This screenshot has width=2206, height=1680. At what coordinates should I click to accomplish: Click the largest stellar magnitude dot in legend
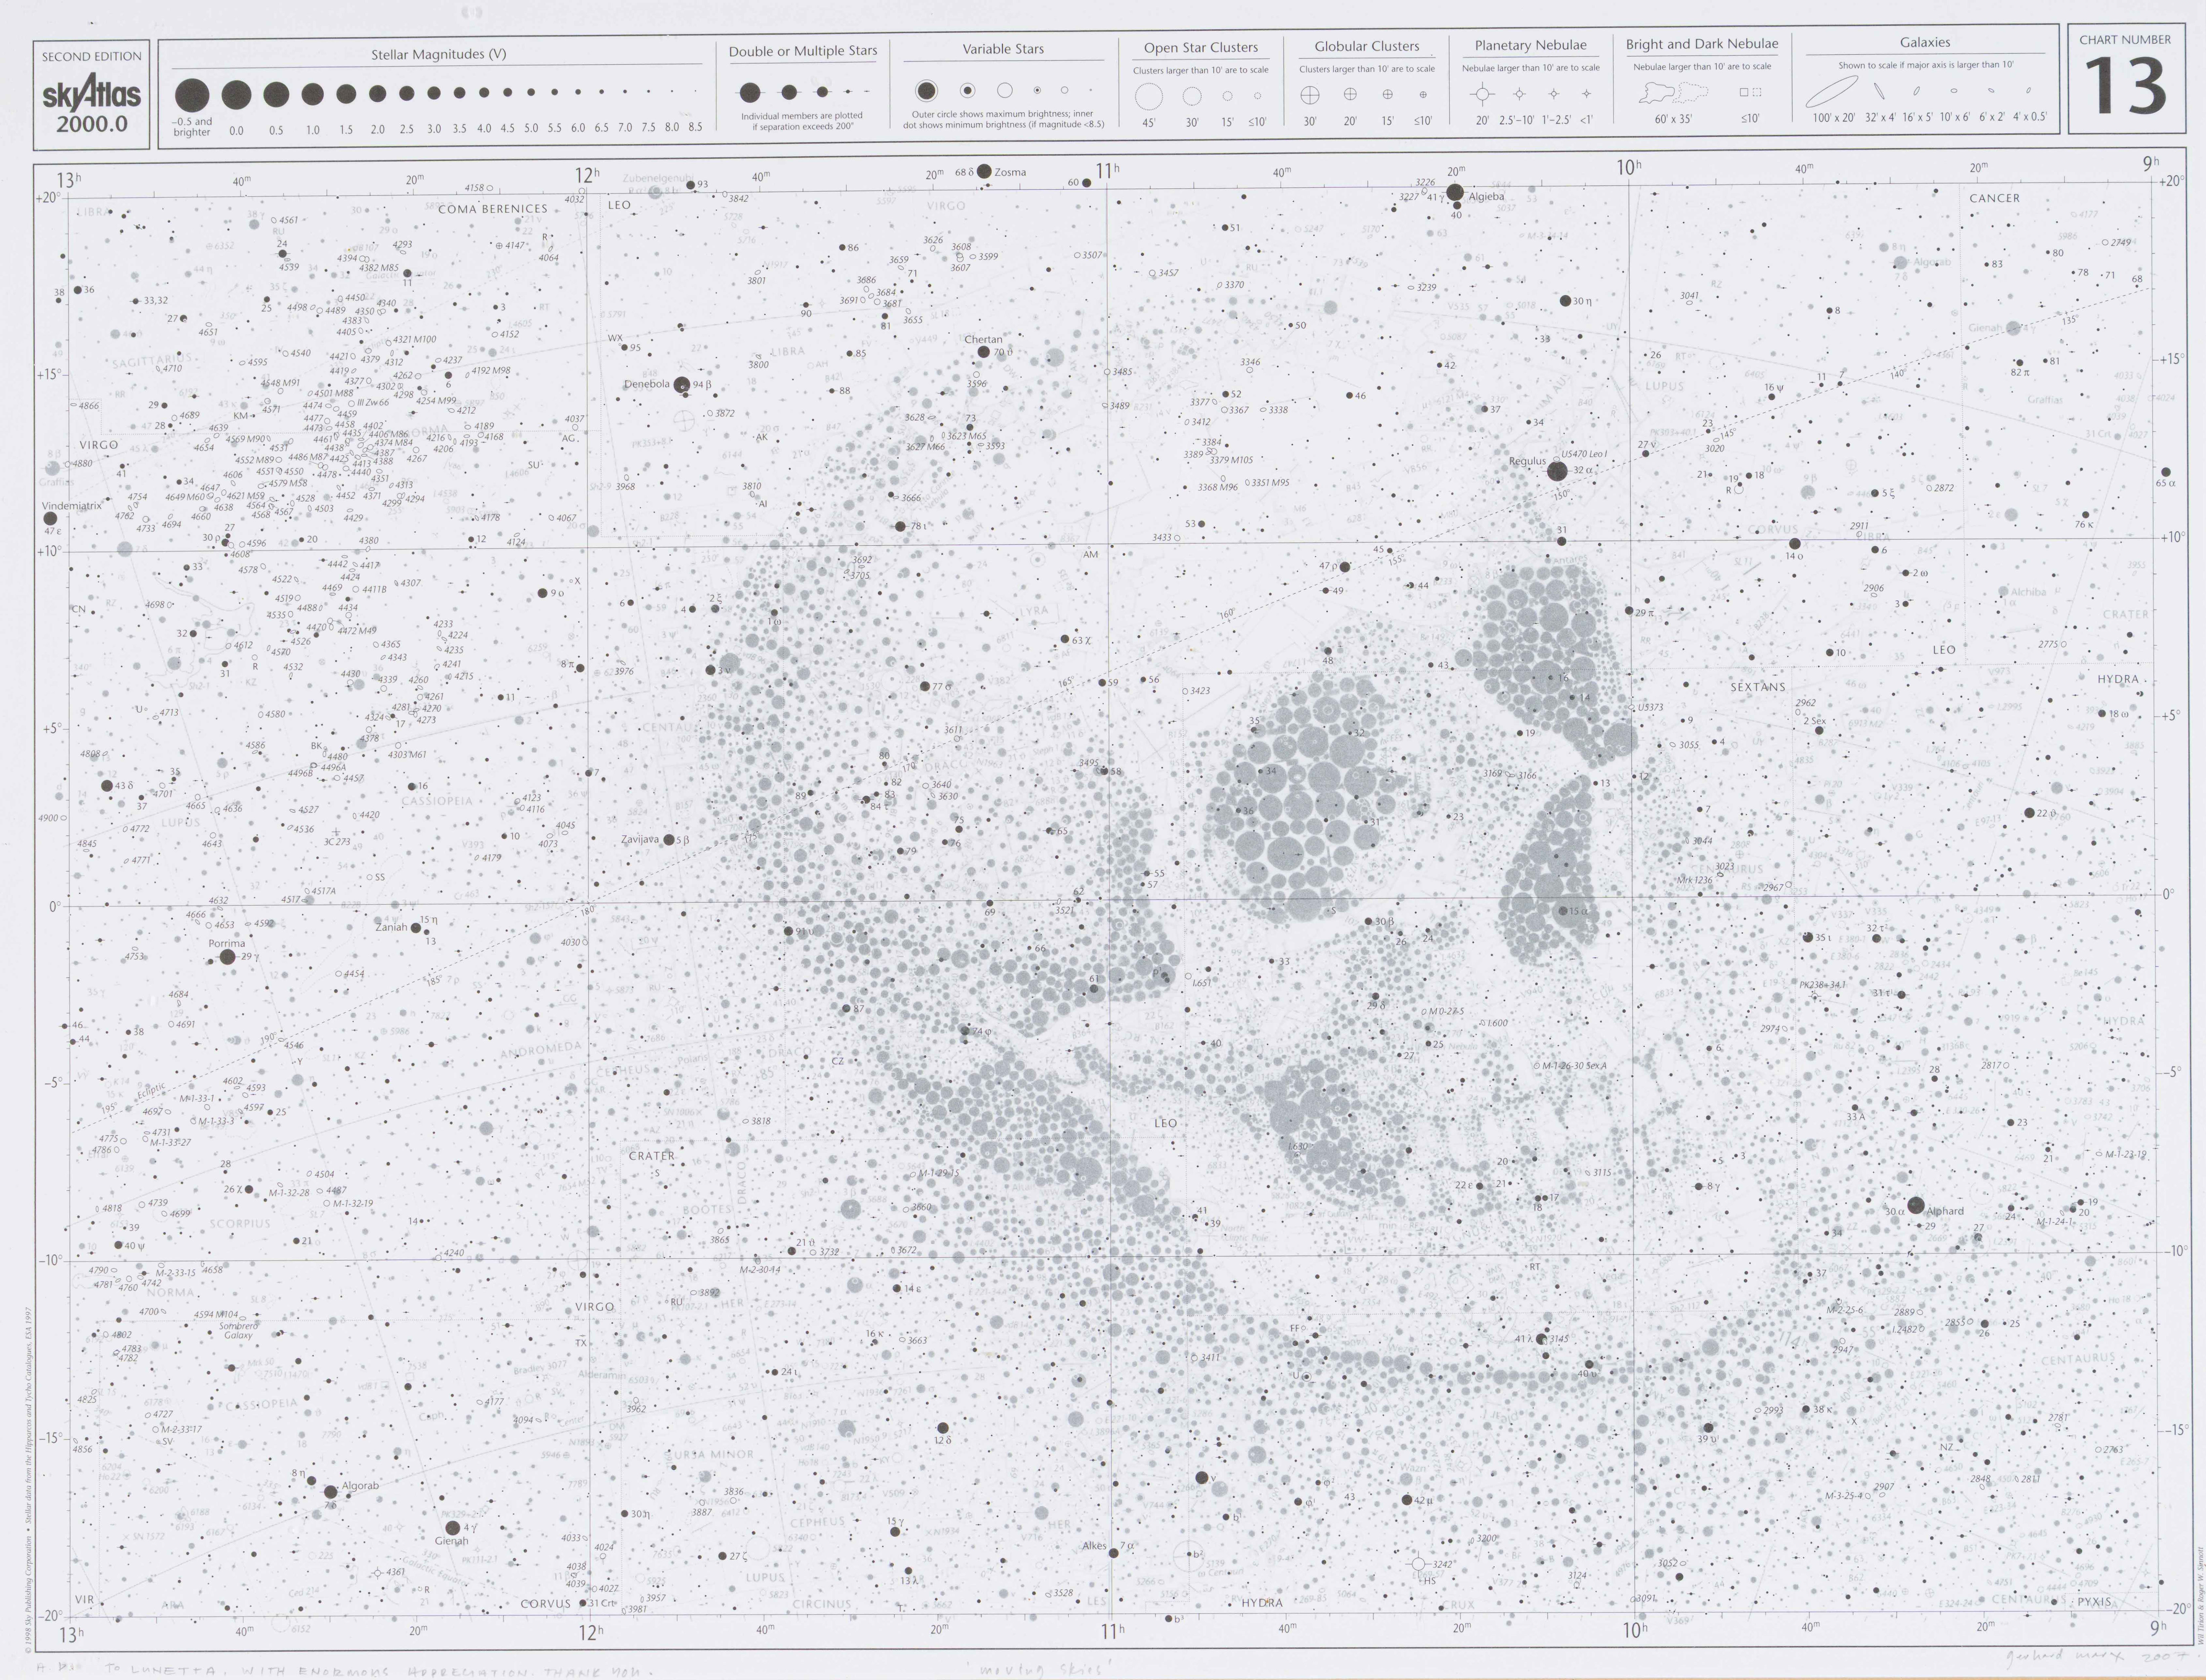192,95
